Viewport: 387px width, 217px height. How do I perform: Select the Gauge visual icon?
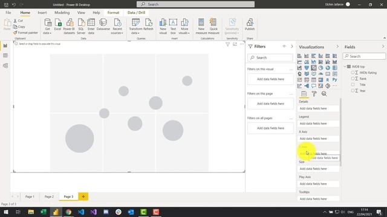pyautogui.click(x=320, y=74)
